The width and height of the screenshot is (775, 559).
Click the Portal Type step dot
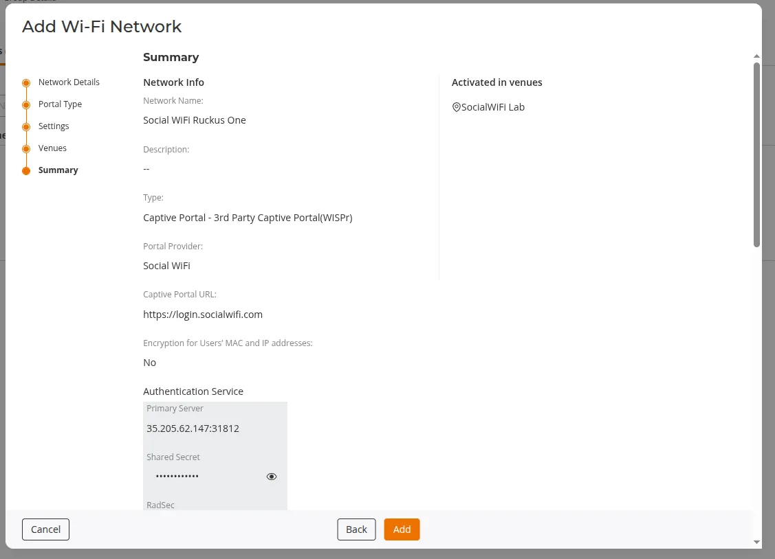click(x=26, y=104)
